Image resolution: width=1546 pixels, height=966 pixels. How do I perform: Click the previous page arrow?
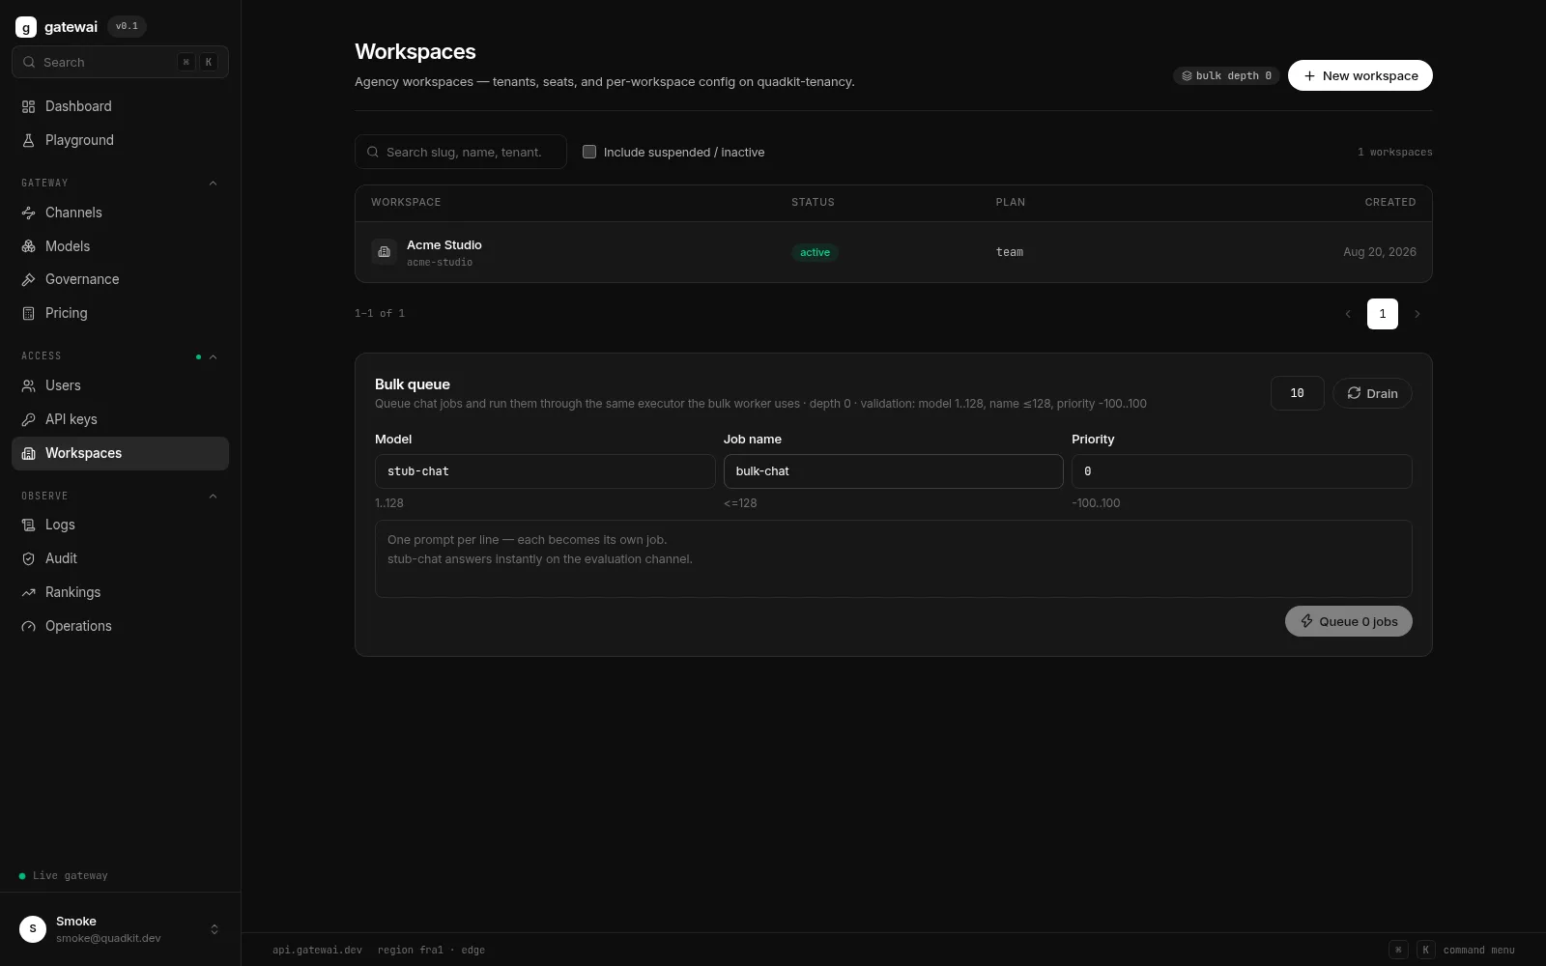(x=1348, y=314)
